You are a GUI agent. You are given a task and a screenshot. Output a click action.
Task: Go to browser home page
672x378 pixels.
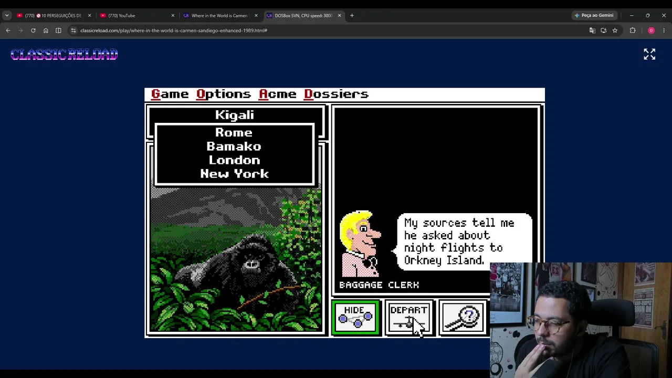(46, 30)
